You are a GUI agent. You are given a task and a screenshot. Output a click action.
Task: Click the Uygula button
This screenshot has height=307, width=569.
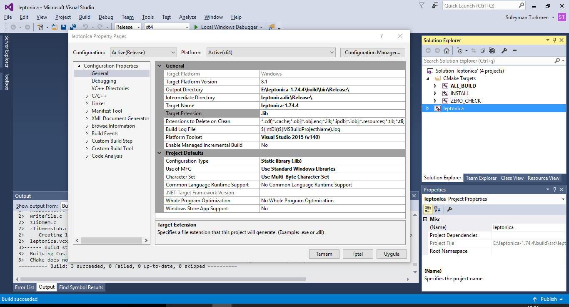tap(392, 254)
